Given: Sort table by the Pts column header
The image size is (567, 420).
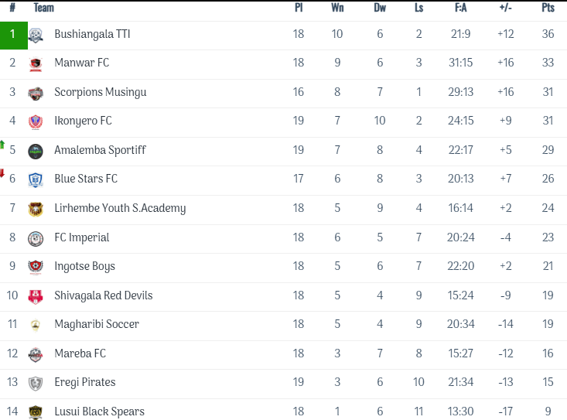Looking at the screenshot, I should pyautogui.click(x=548, y=8).
